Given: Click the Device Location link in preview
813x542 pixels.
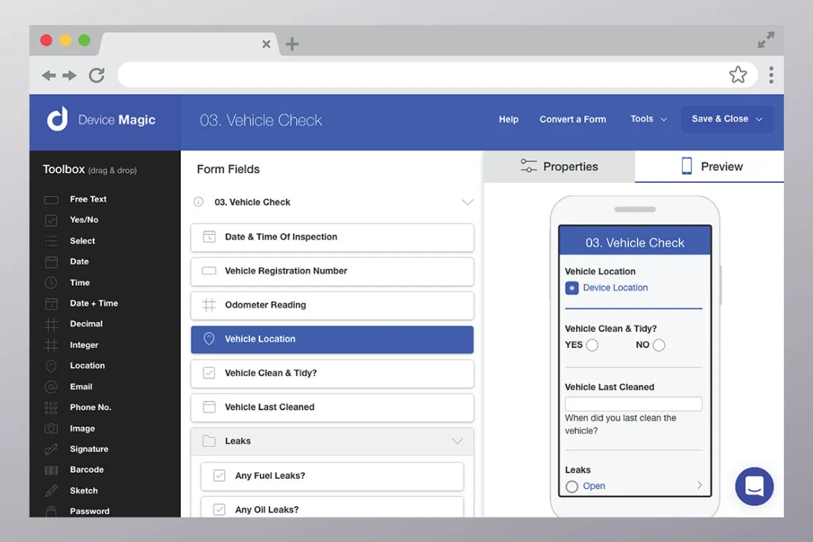Looking at the screenshot, I should (x=615, y=287).
